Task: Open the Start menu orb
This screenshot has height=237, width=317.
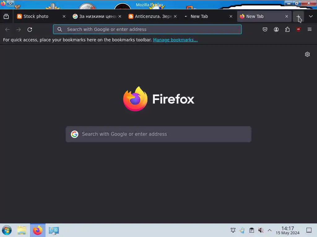Action: tap(7, 230)
